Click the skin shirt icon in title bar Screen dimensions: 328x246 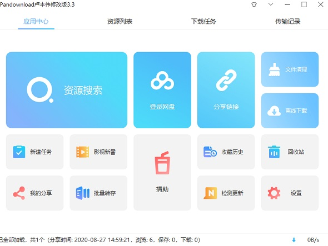(x=254, y=4)
